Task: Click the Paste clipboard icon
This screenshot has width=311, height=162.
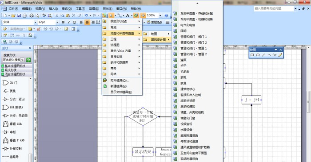Action: 68,15
